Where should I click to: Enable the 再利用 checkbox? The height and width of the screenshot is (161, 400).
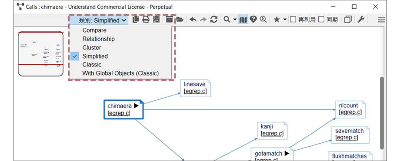tap(293, 20)
